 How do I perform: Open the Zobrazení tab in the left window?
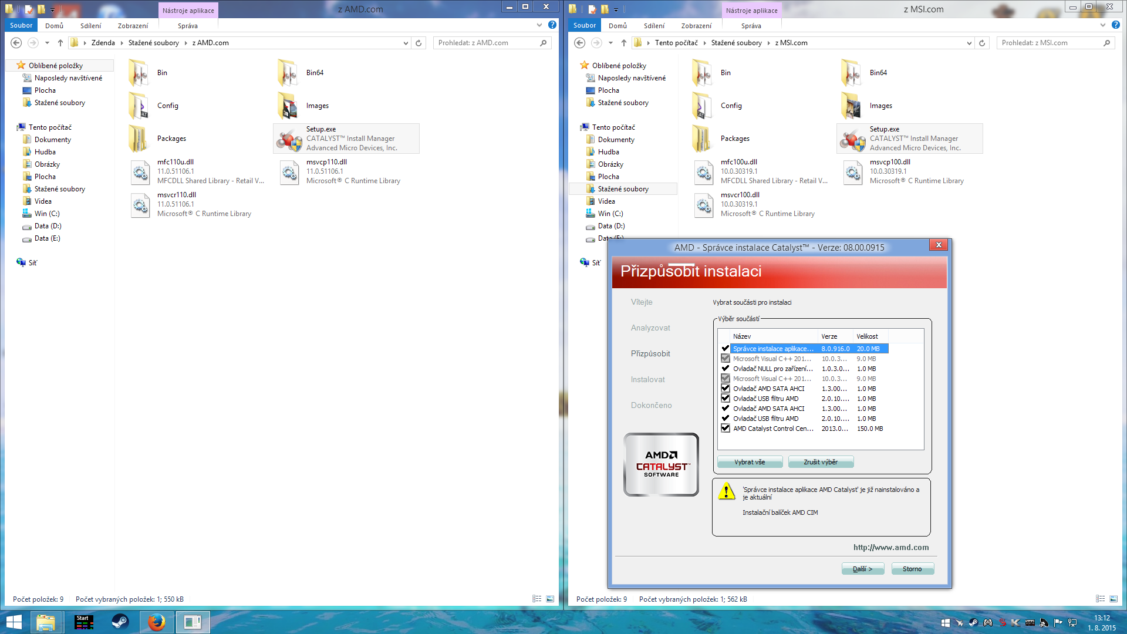133,26
